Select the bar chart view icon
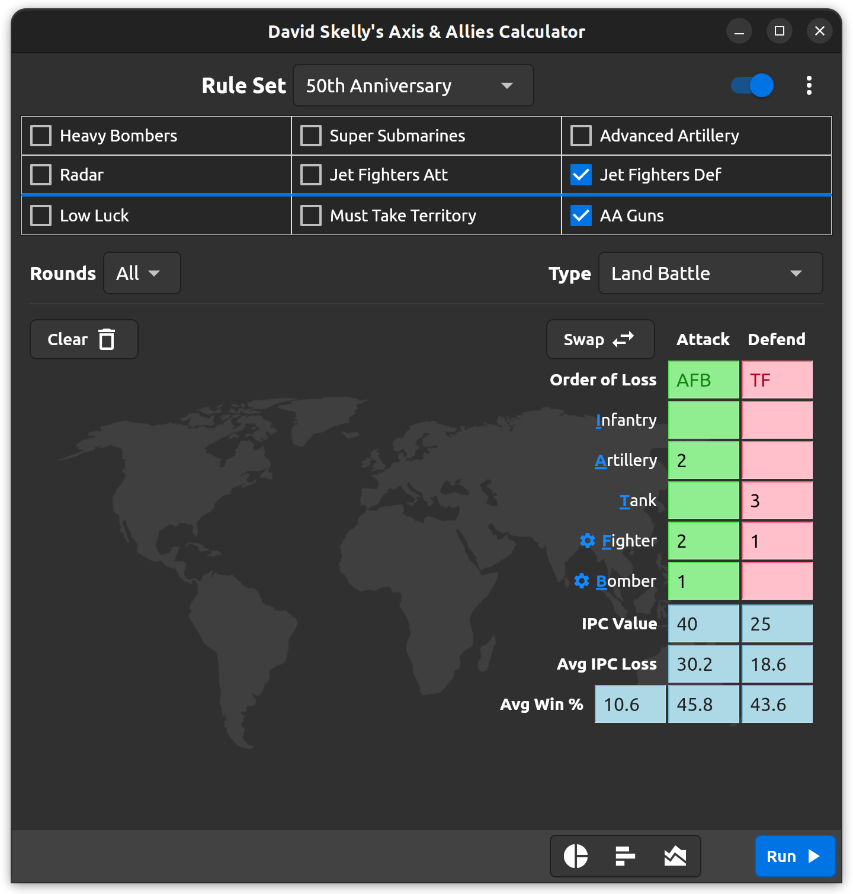This screenshot has height=894, width=853. point(626,856)
